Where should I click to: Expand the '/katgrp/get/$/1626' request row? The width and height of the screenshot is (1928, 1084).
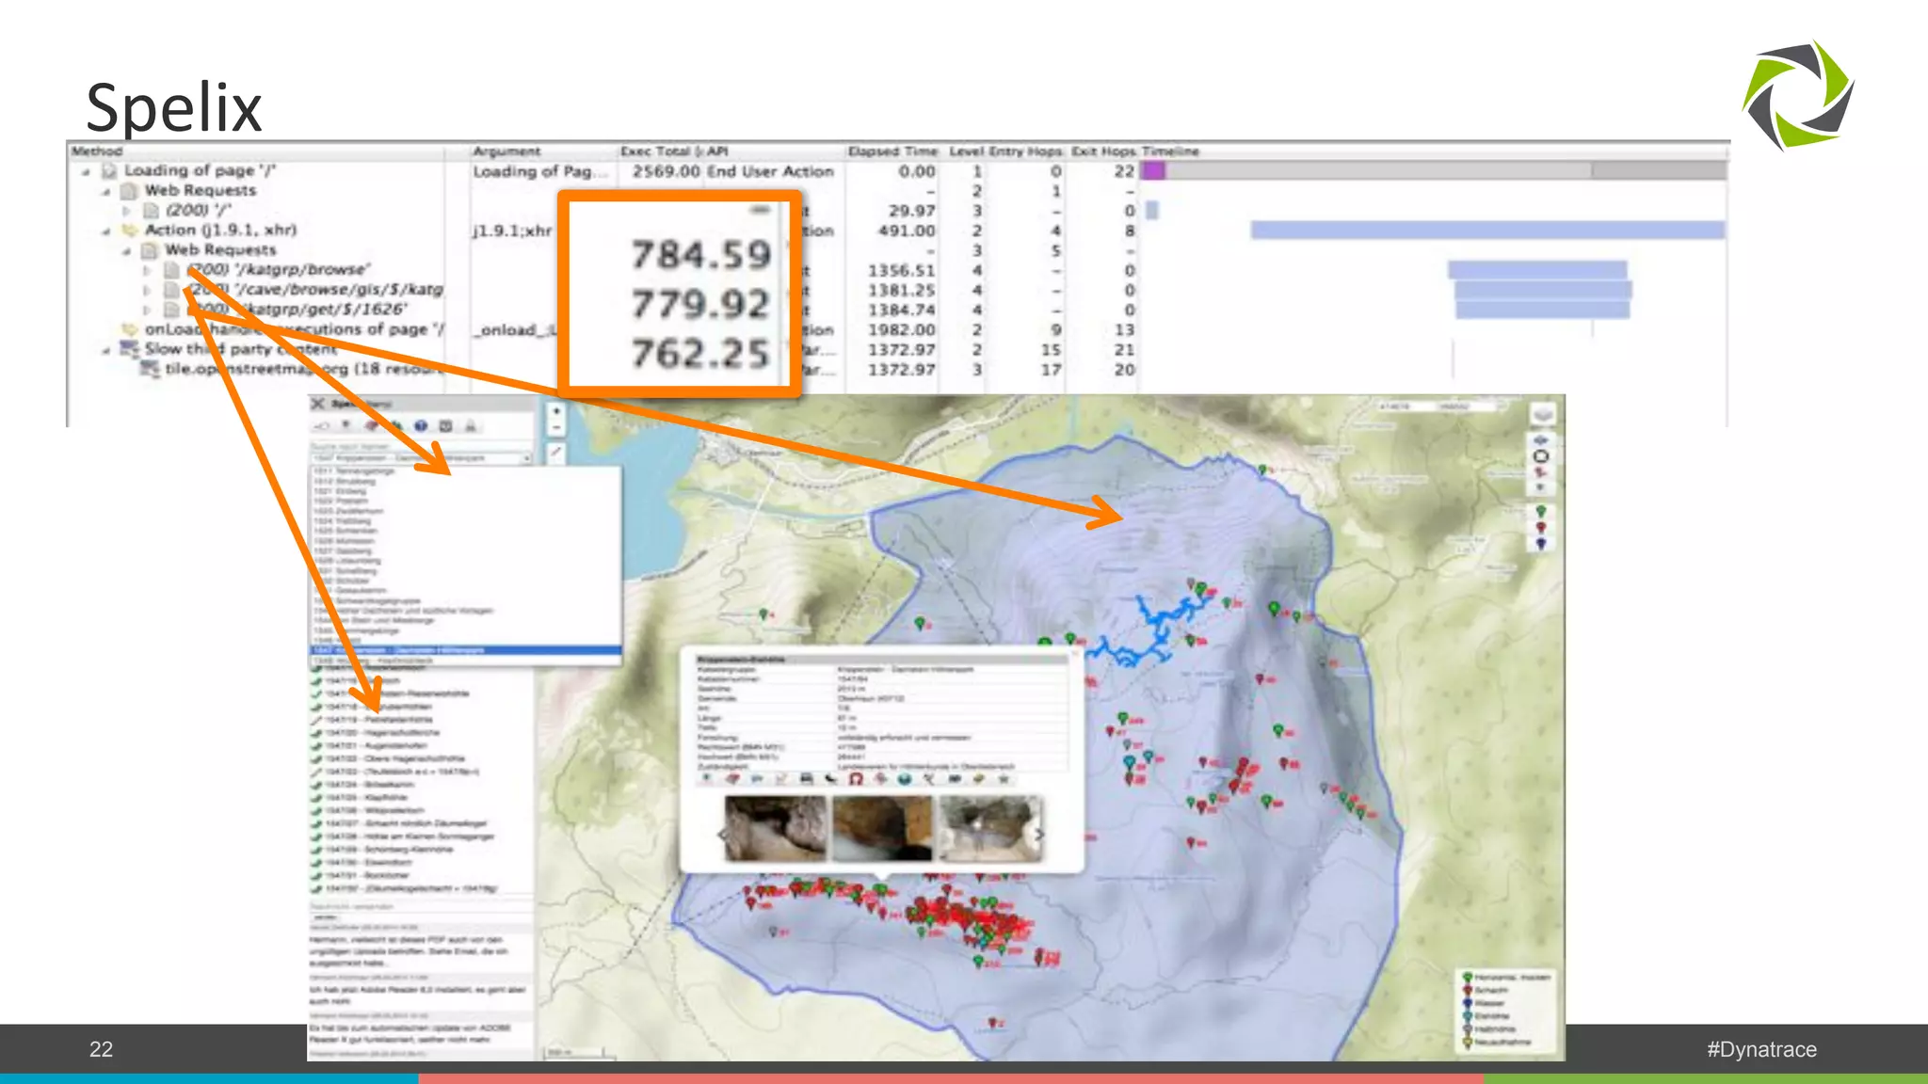tap(147, 310)
